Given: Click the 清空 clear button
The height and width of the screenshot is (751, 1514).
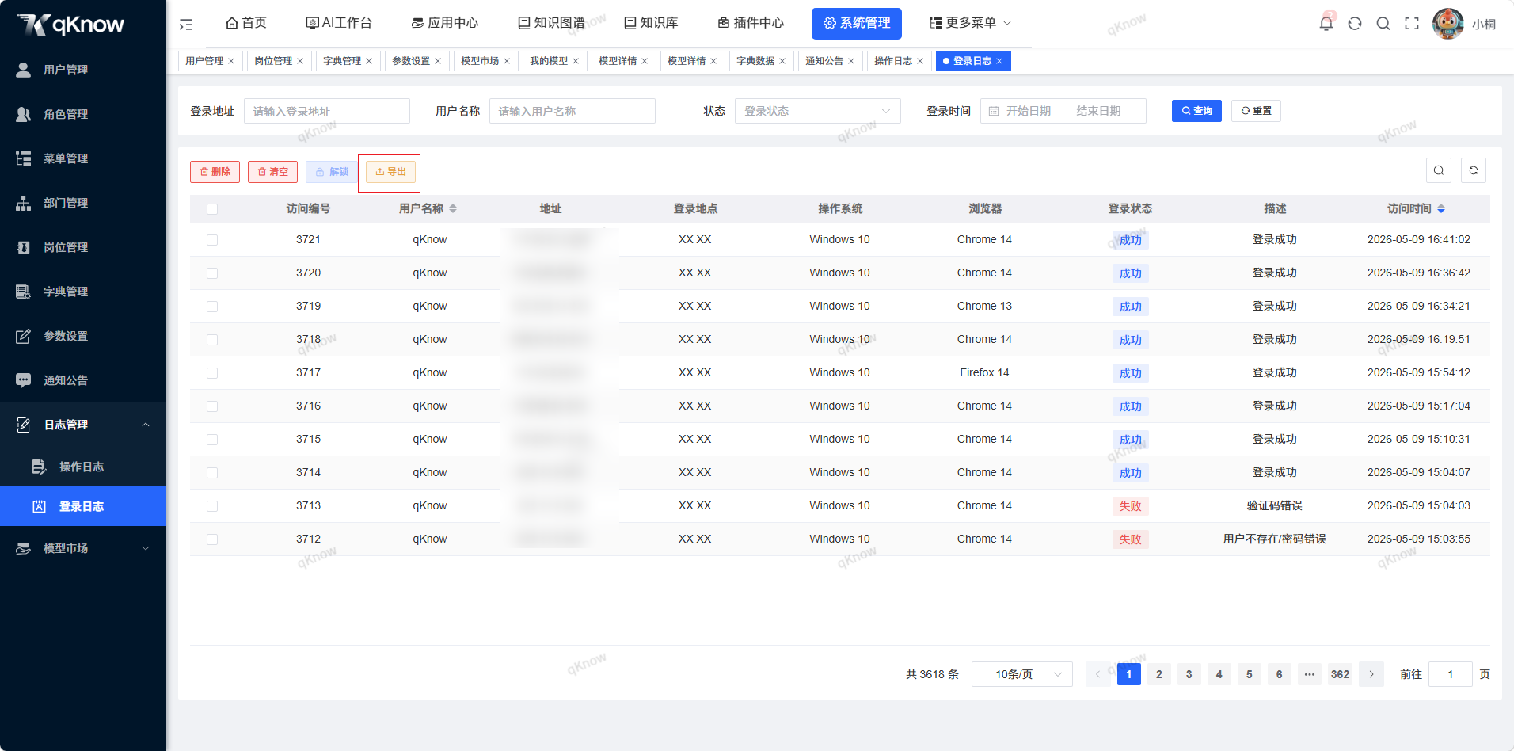Looking at the screenshot, I should [272, 172].
